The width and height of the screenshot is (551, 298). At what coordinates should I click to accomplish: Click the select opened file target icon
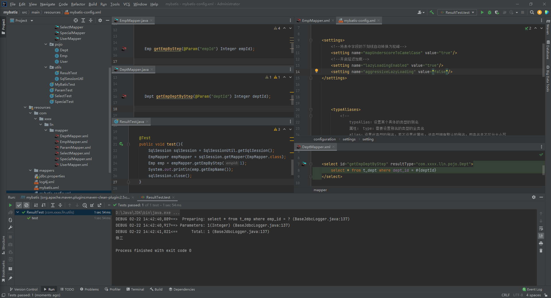point(75,20)
